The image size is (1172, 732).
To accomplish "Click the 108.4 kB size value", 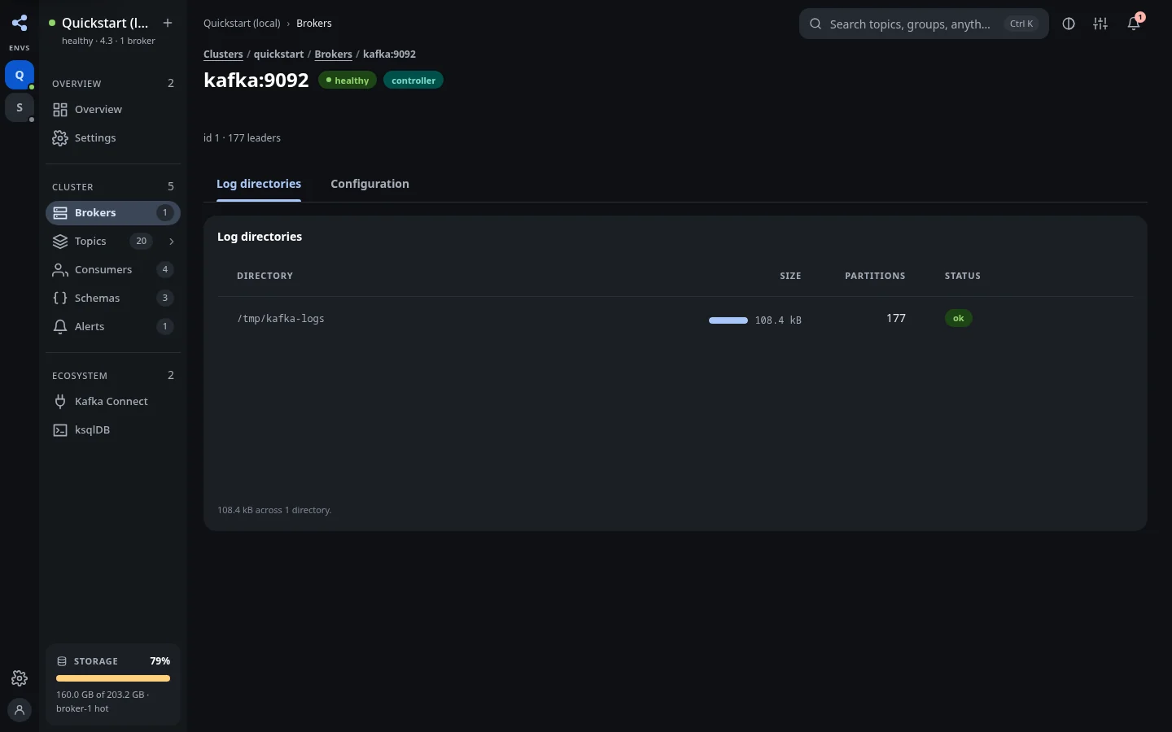I will (x=778, y=320).
